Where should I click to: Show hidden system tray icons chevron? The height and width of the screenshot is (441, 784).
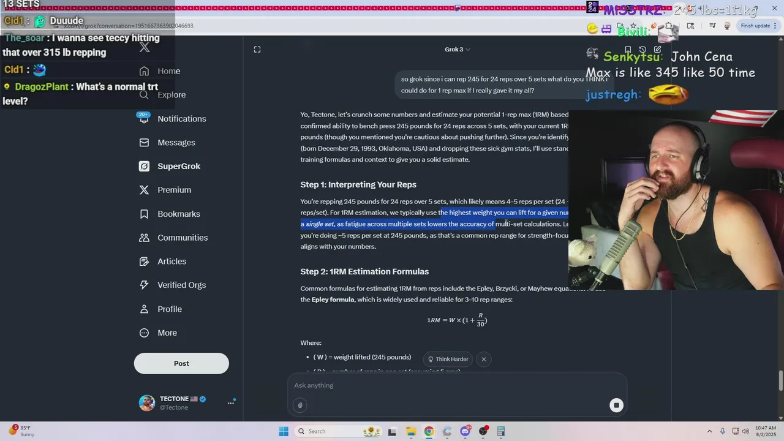[709, 431]
